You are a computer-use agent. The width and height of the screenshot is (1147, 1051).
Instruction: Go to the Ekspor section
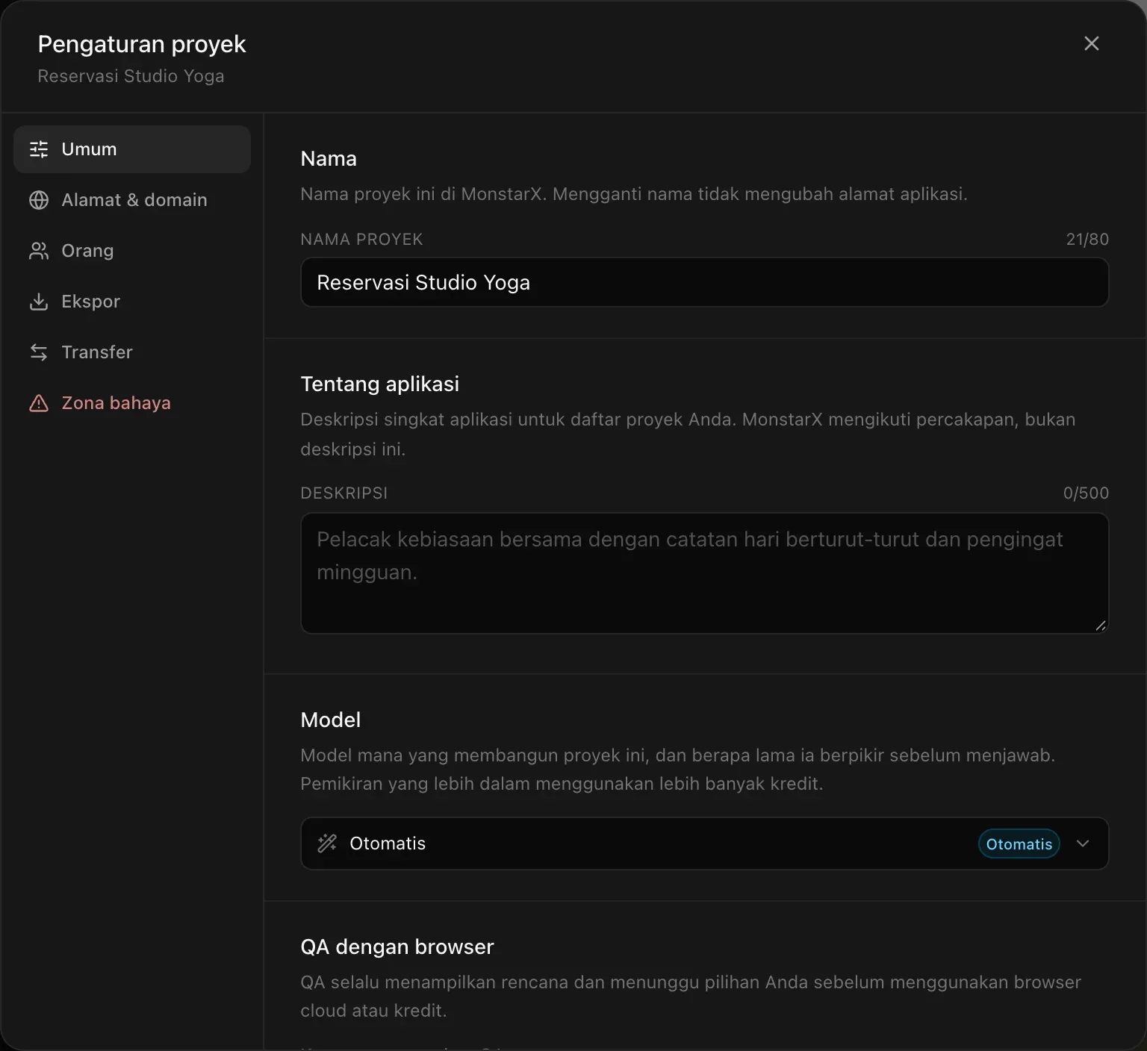coord(132,302)
